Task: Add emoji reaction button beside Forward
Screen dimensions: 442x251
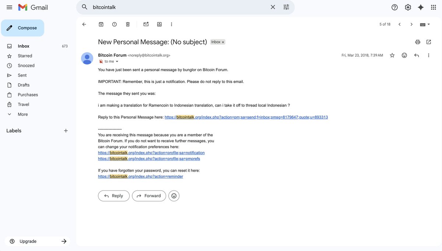Action: [x=174, y=196]
